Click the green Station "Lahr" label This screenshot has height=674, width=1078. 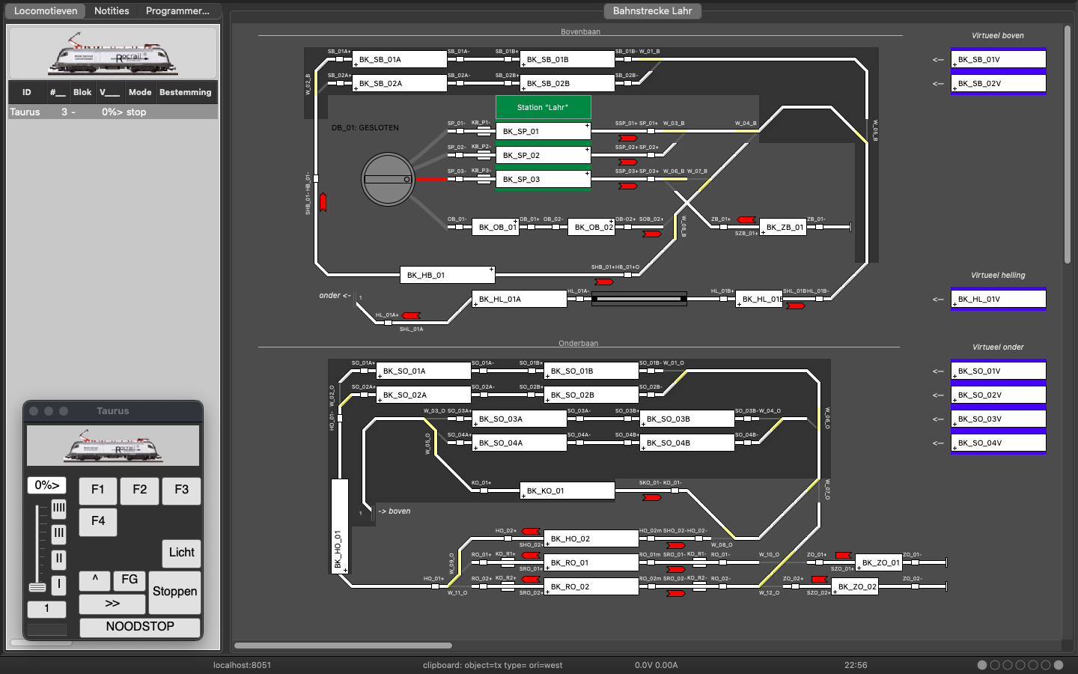tap(543, 107)
